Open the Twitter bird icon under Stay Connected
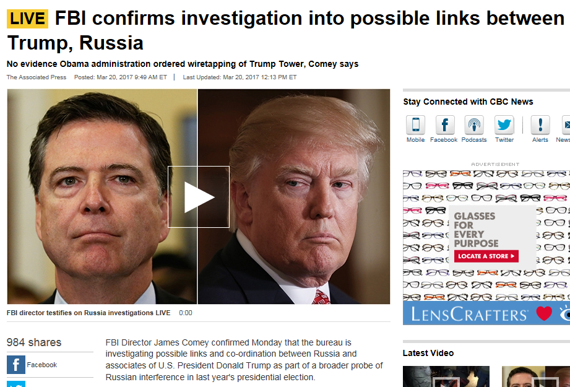The image size is (570, 387). [504, 125]
